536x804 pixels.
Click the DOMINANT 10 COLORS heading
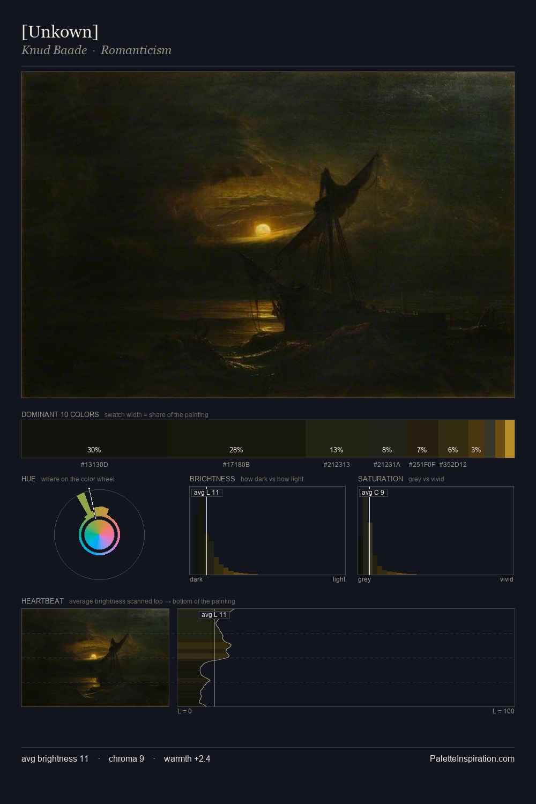[60, 414]
